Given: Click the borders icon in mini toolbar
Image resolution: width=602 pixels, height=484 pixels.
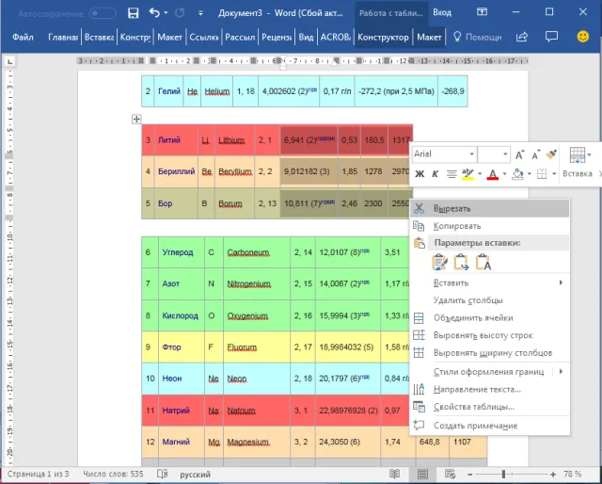Looking at the screenshot, I should 542,174.
